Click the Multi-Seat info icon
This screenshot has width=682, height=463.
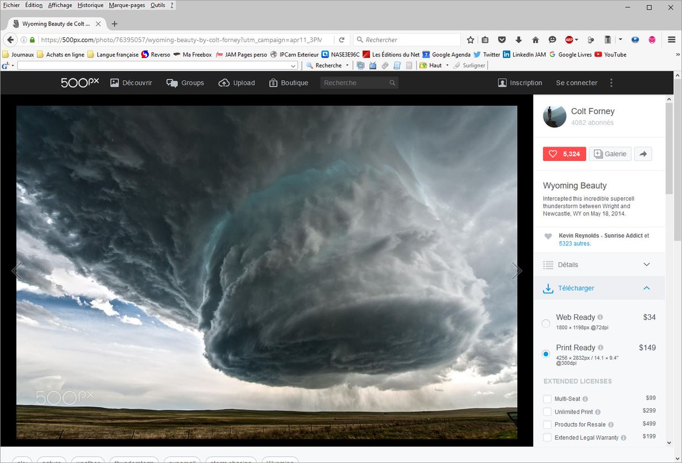[x=585, y=399]
